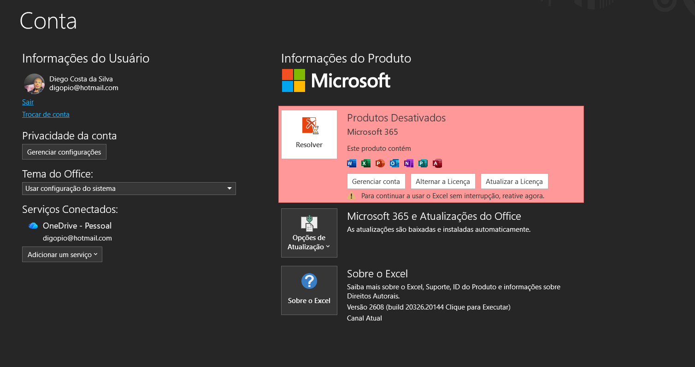Click the OneNote app icon
The image size is (695, 367).
[x=409, y=163]
